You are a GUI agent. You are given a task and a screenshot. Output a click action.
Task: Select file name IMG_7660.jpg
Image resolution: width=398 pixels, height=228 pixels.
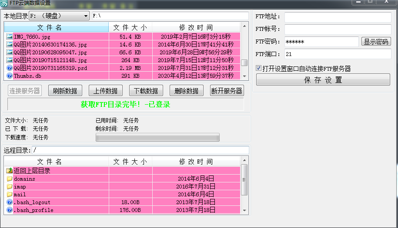[x=32, y=37]
